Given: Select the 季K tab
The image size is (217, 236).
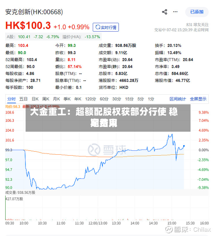Looking at the screenshot, I should [67, 99].
